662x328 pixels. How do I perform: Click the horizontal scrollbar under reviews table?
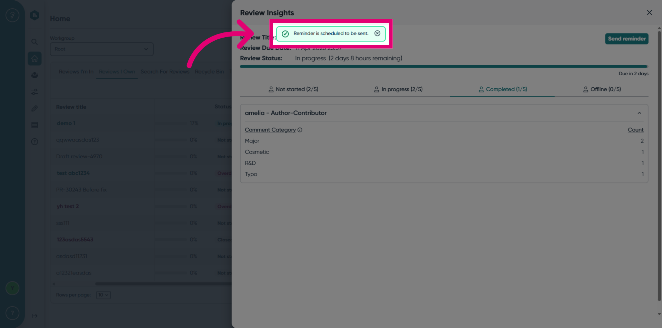coord(163,284)
